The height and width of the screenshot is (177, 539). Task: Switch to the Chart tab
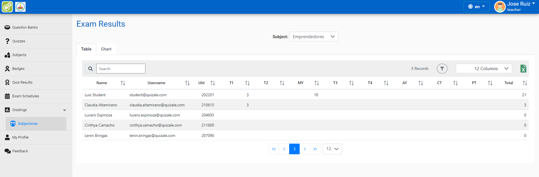click(x=106, y=49)
